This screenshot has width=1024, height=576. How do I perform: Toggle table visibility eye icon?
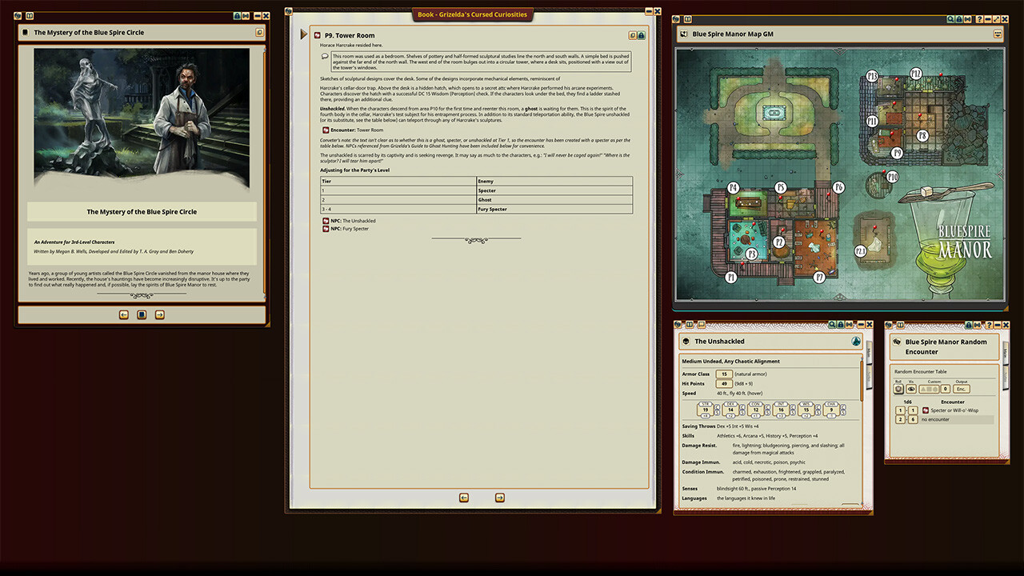pos(911,389)
